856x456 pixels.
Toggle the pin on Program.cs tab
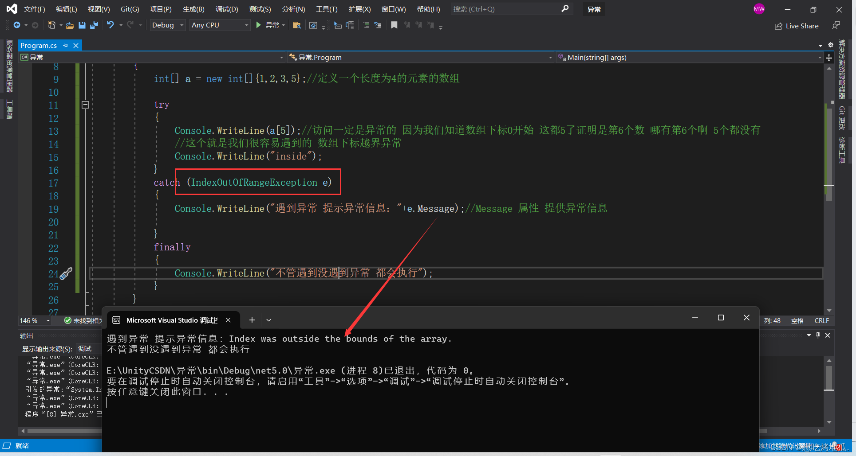click(66, 46)
